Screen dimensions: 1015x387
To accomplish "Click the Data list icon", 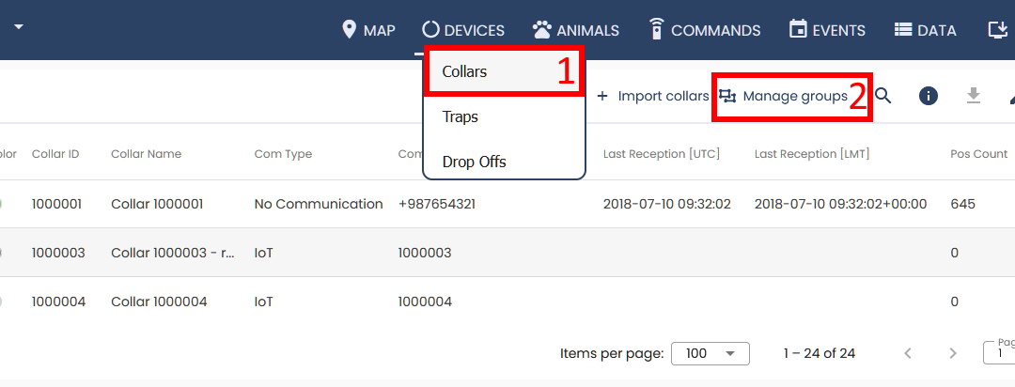I will (x=903, y=30).
